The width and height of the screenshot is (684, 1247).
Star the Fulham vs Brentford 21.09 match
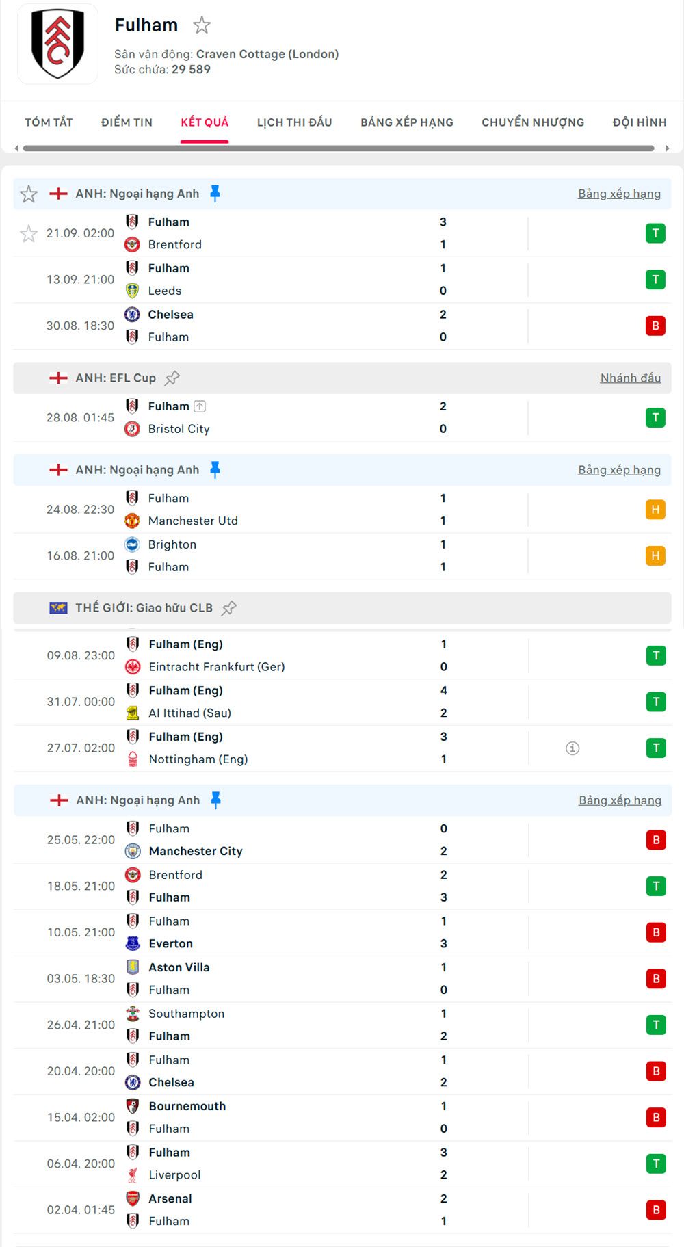tap(29, 234)
